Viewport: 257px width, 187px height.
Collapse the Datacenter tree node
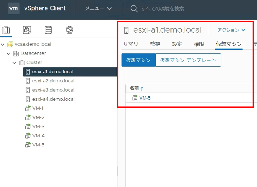coord(8,53)
